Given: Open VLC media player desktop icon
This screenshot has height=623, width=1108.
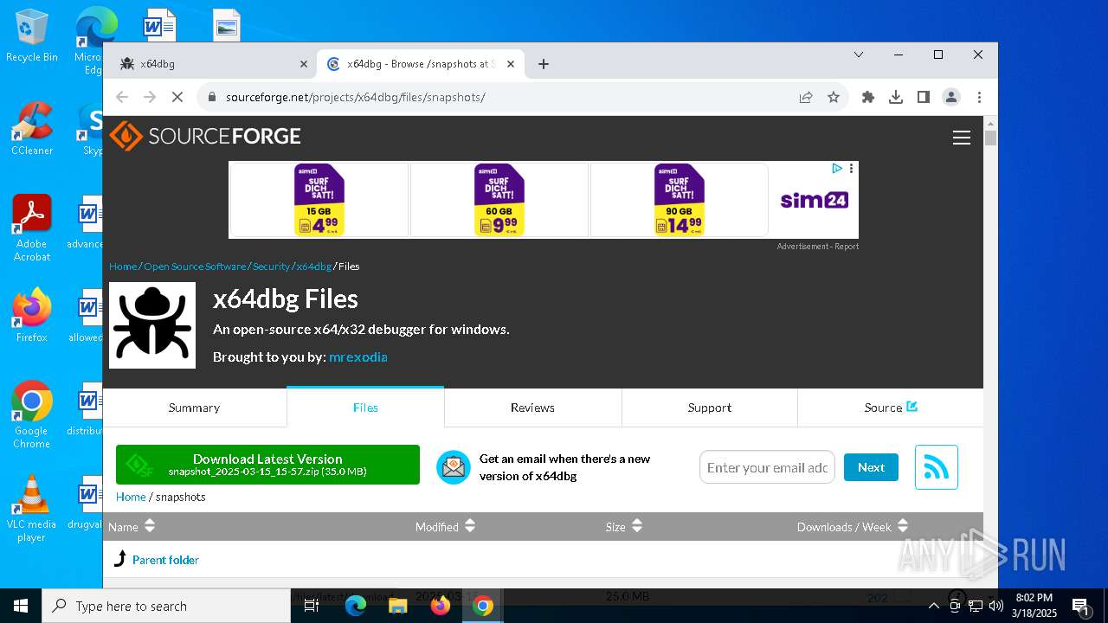Looking at the screenshot, I should click(x=31, y=509).
